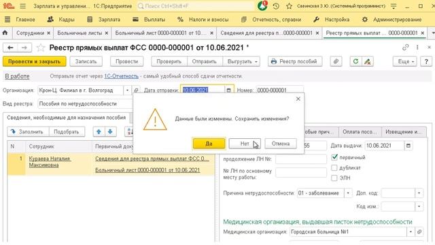
Task: Open the Зарплата section
Action: pos(103,20)
